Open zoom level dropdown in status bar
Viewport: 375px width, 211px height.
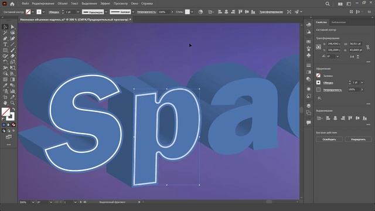click(x=33, y=202)
